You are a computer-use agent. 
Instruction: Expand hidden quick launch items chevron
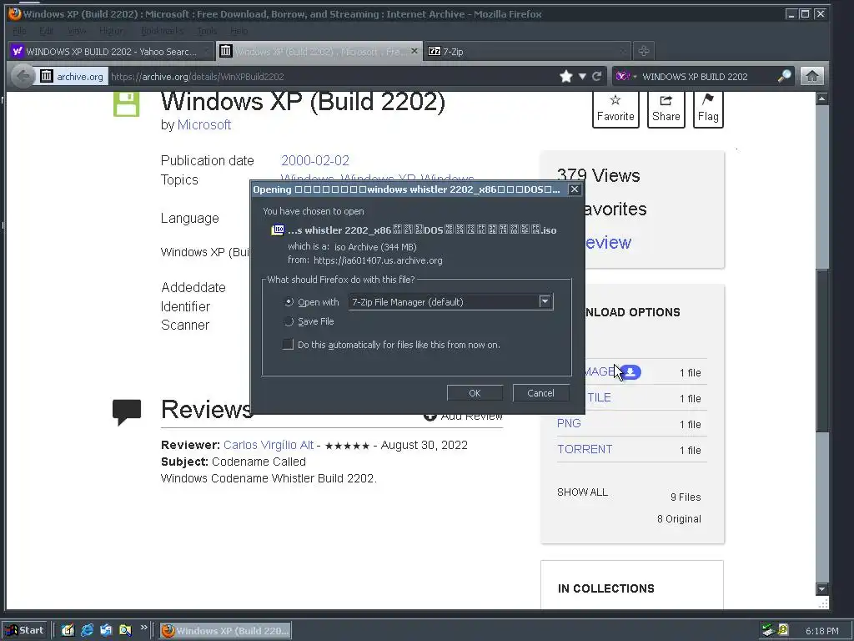[143, 628]
